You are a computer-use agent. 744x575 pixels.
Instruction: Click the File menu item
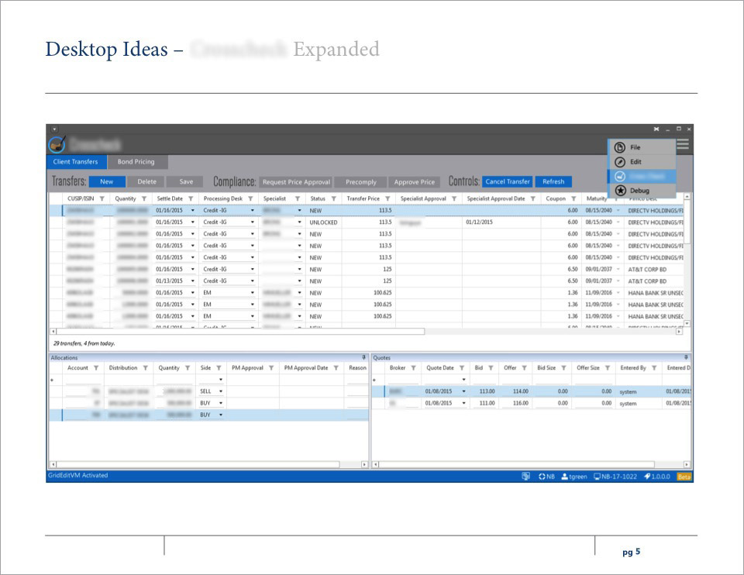[x=635, y=147]
